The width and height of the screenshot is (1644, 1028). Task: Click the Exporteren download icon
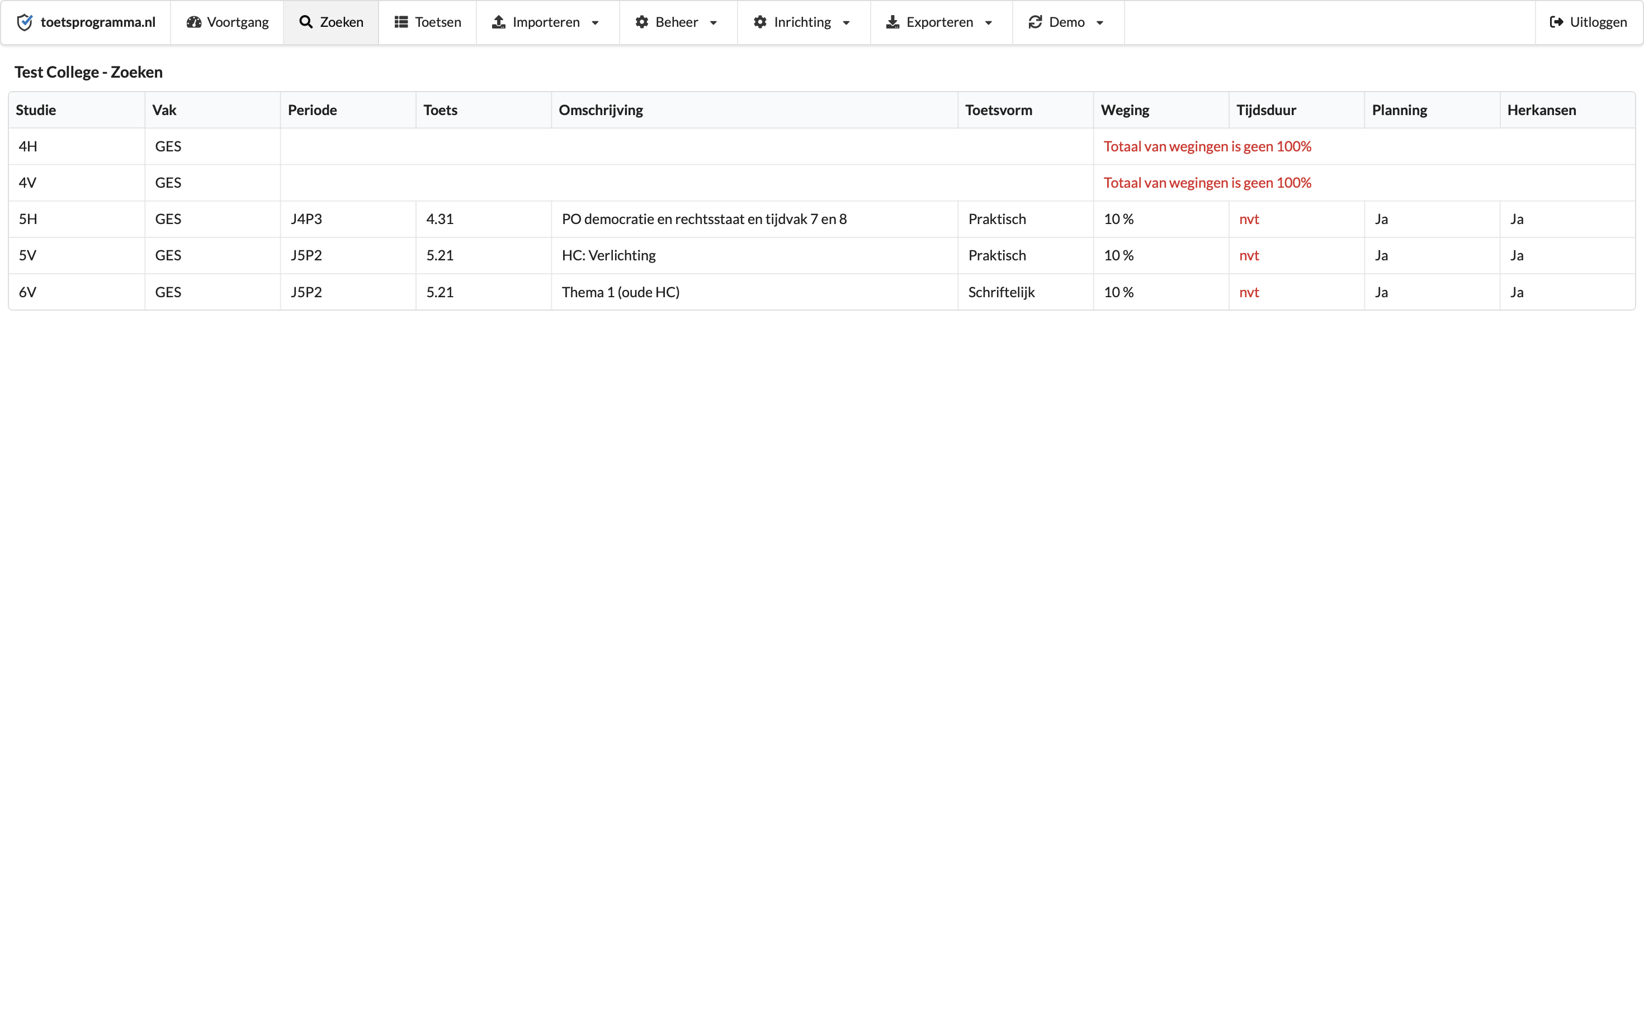(893, 22)
